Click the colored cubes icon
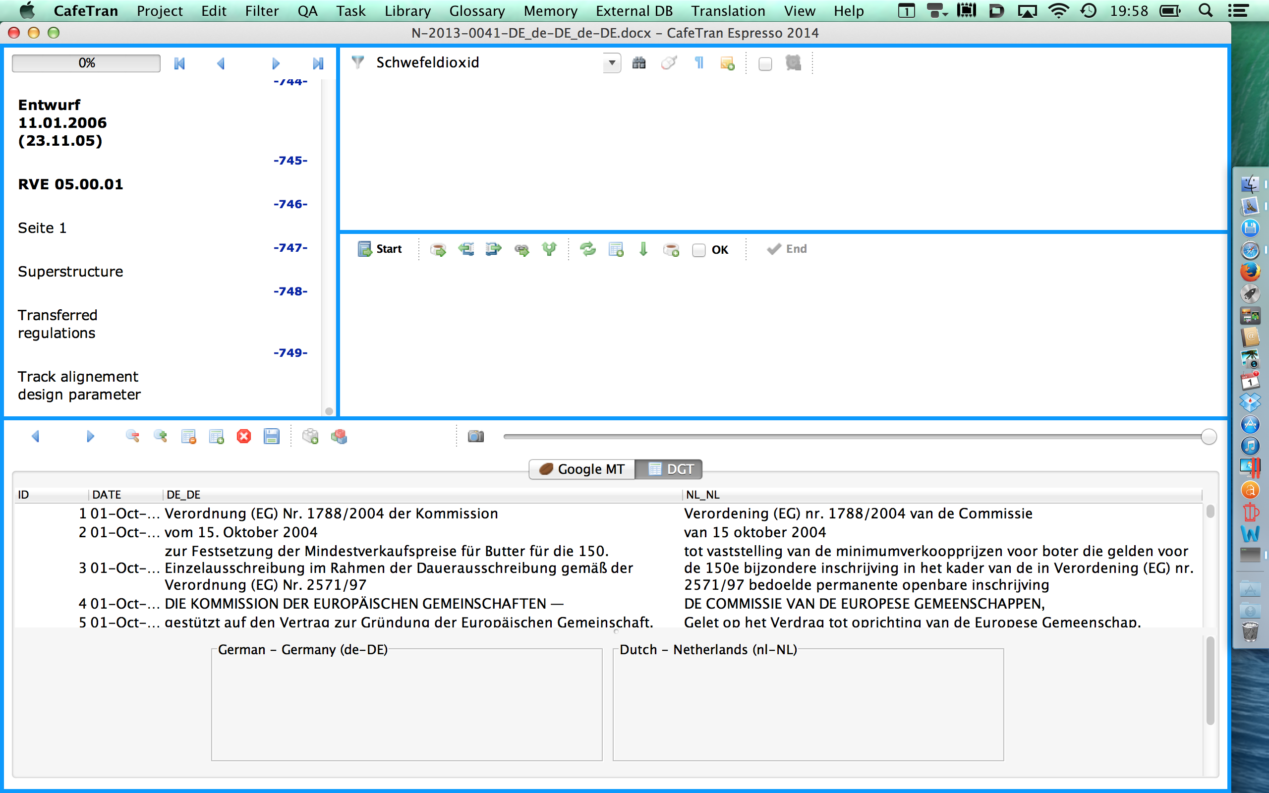1269x793 pixels. click(339, 436)
